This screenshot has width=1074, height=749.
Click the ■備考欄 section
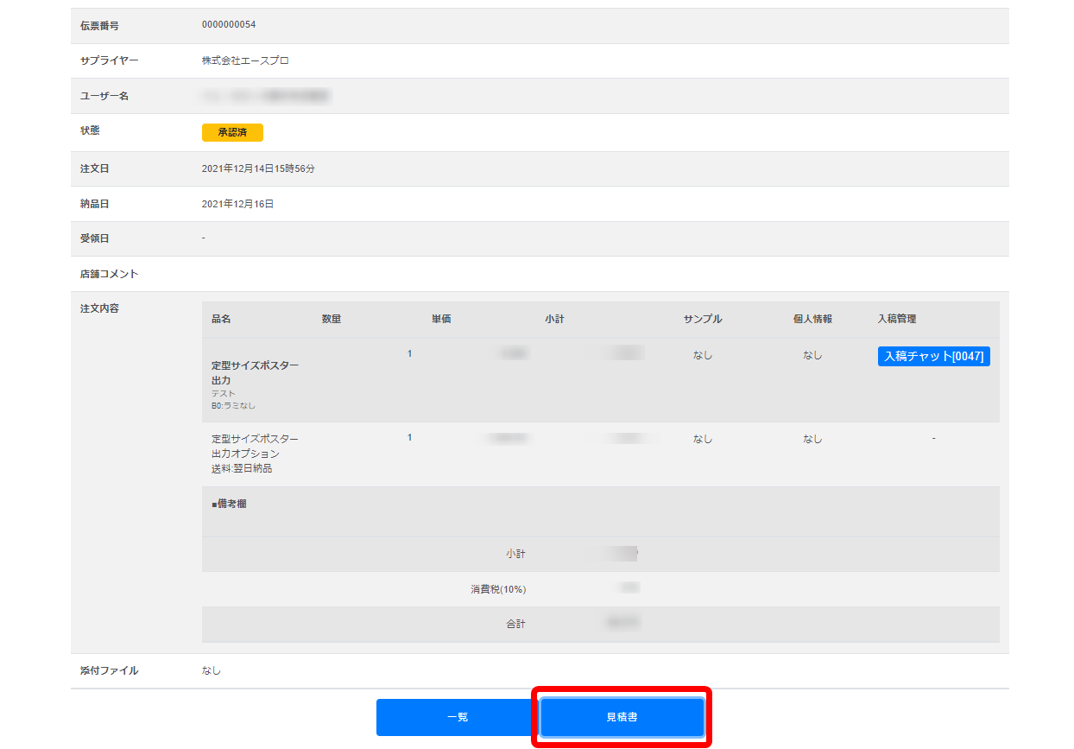229,504
